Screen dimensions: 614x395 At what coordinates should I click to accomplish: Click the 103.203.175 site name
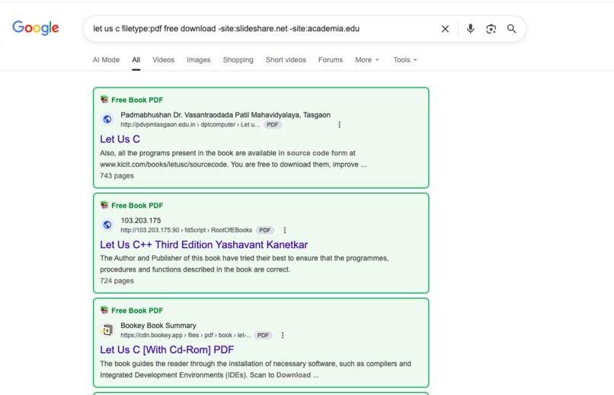[141, 221]
